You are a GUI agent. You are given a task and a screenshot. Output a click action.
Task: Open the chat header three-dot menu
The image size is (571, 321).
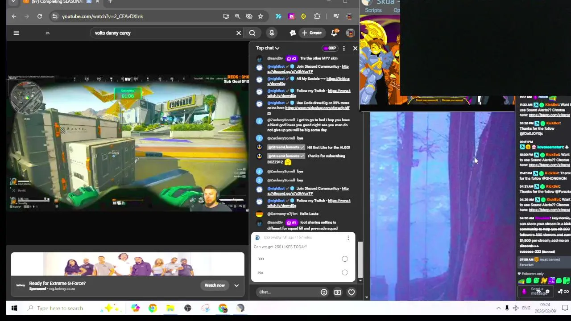pyautogui.click(x=344, y=48)
